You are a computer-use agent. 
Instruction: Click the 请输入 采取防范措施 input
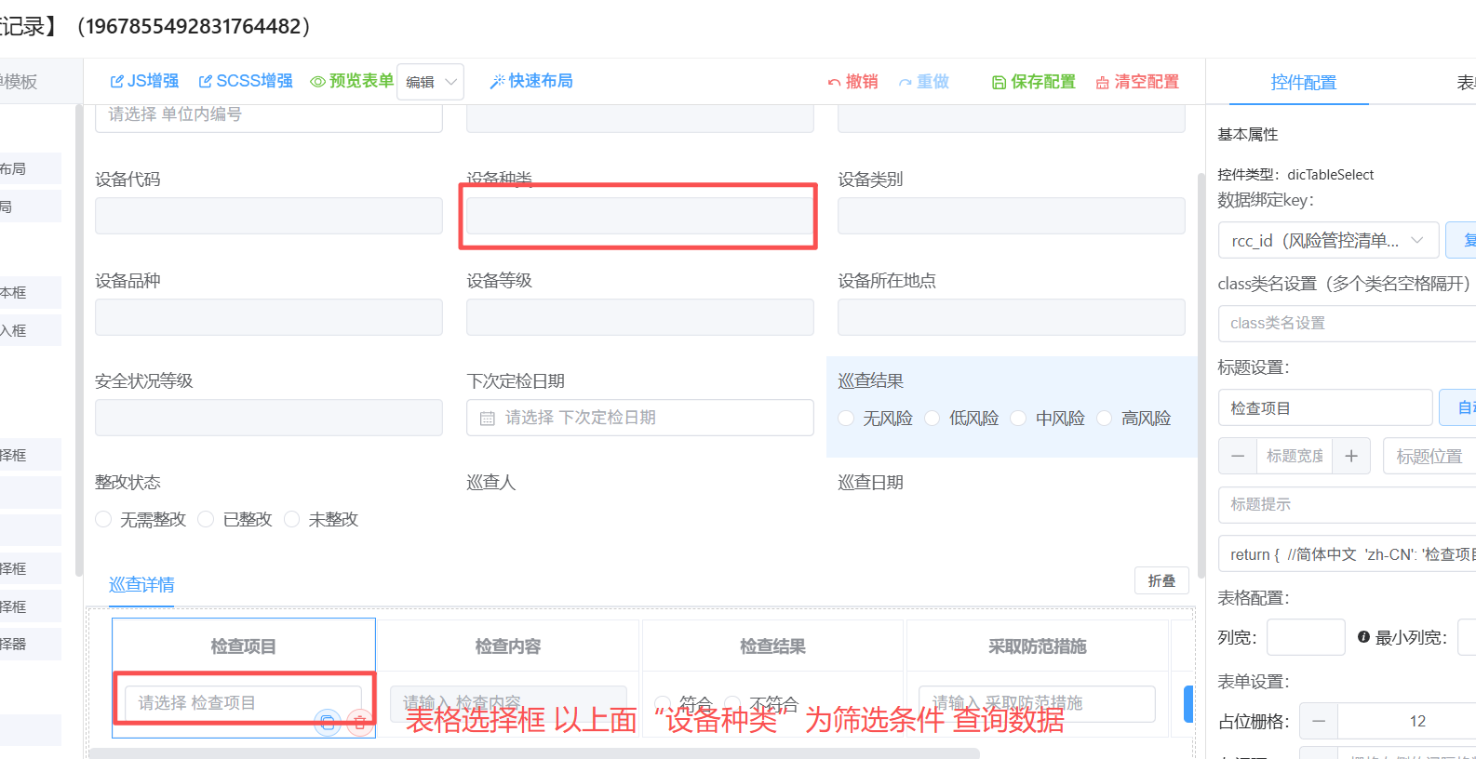point(1037,703)
